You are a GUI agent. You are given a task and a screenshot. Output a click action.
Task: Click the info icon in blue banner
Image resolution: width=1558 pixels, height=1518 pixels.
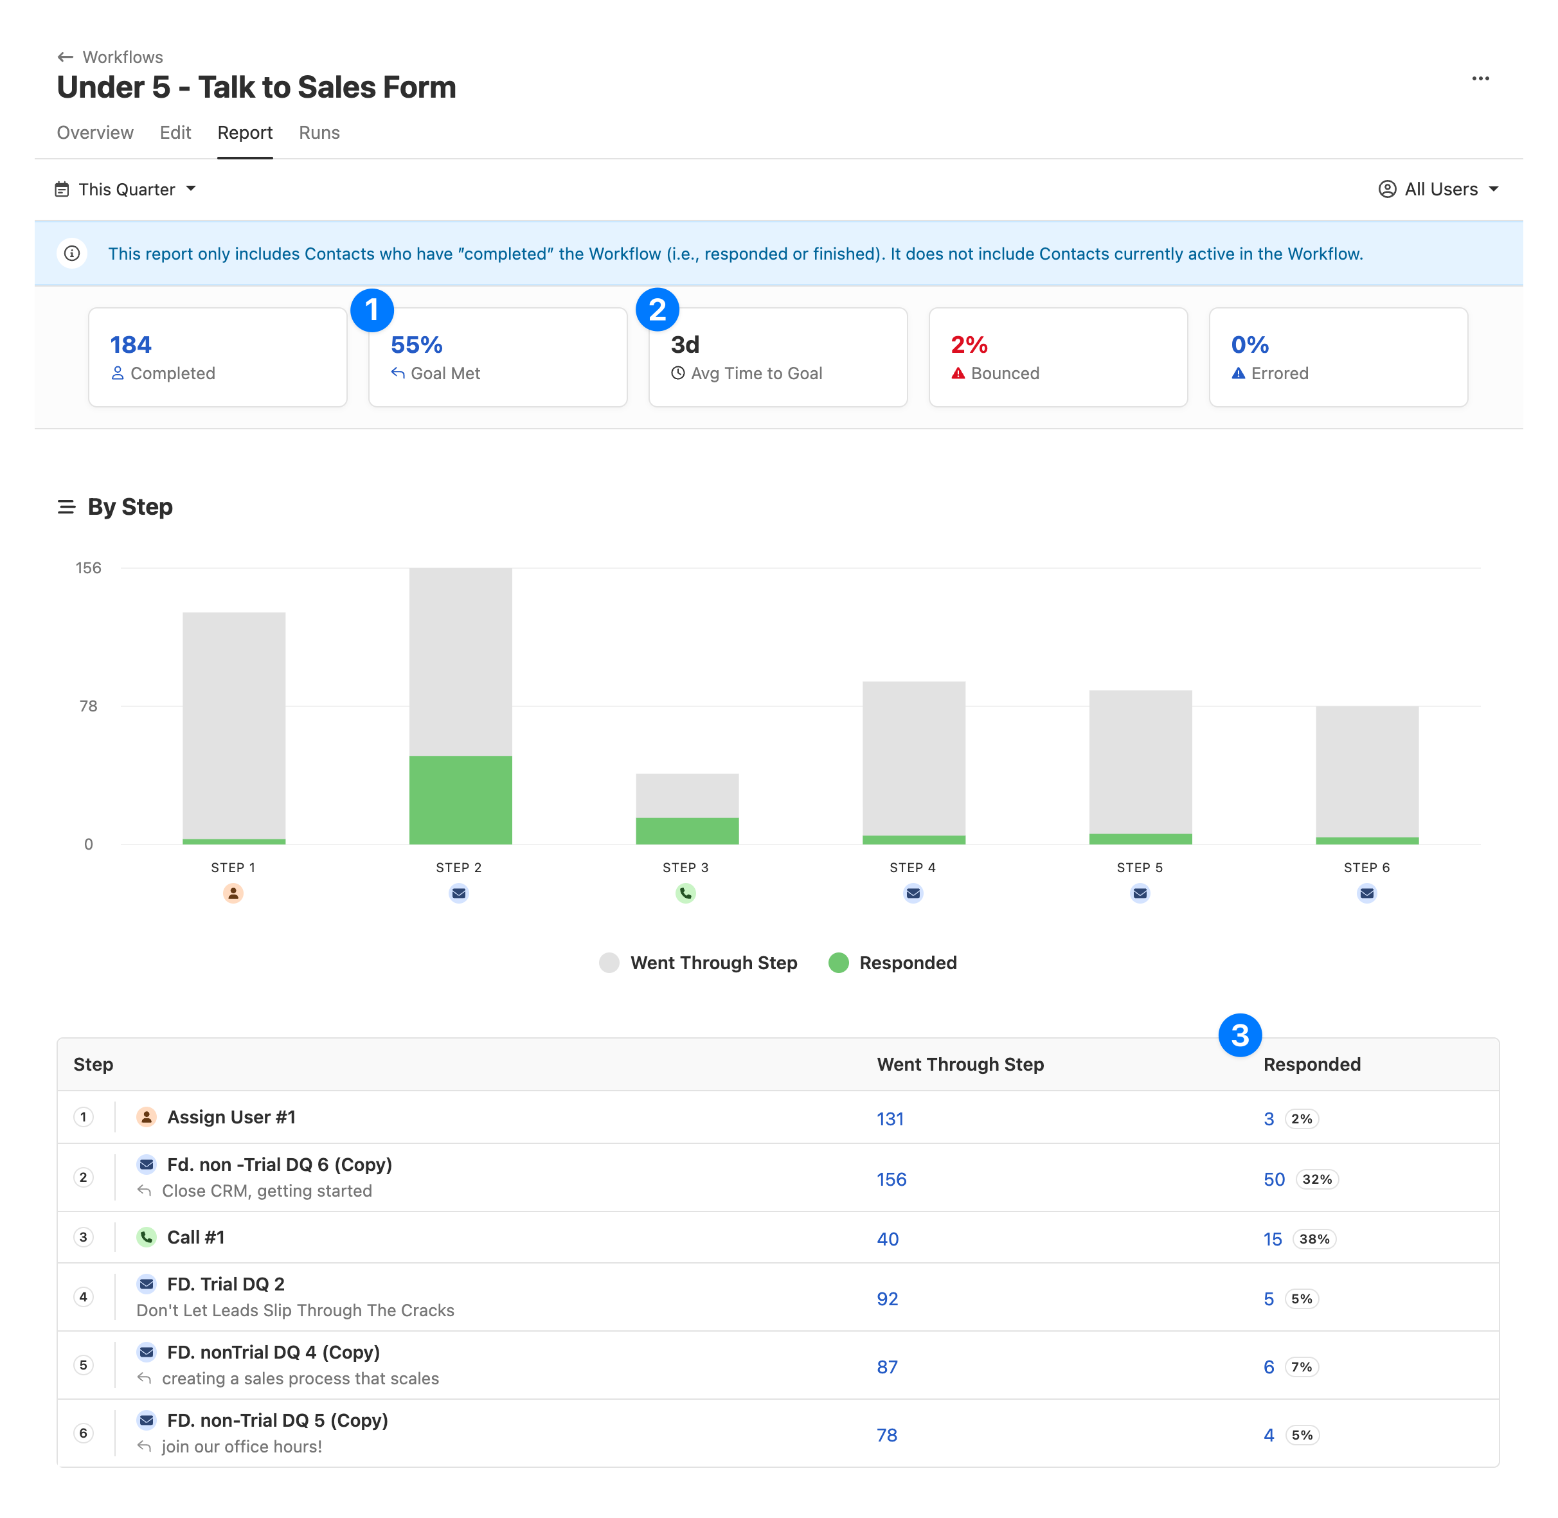[72, 253]
